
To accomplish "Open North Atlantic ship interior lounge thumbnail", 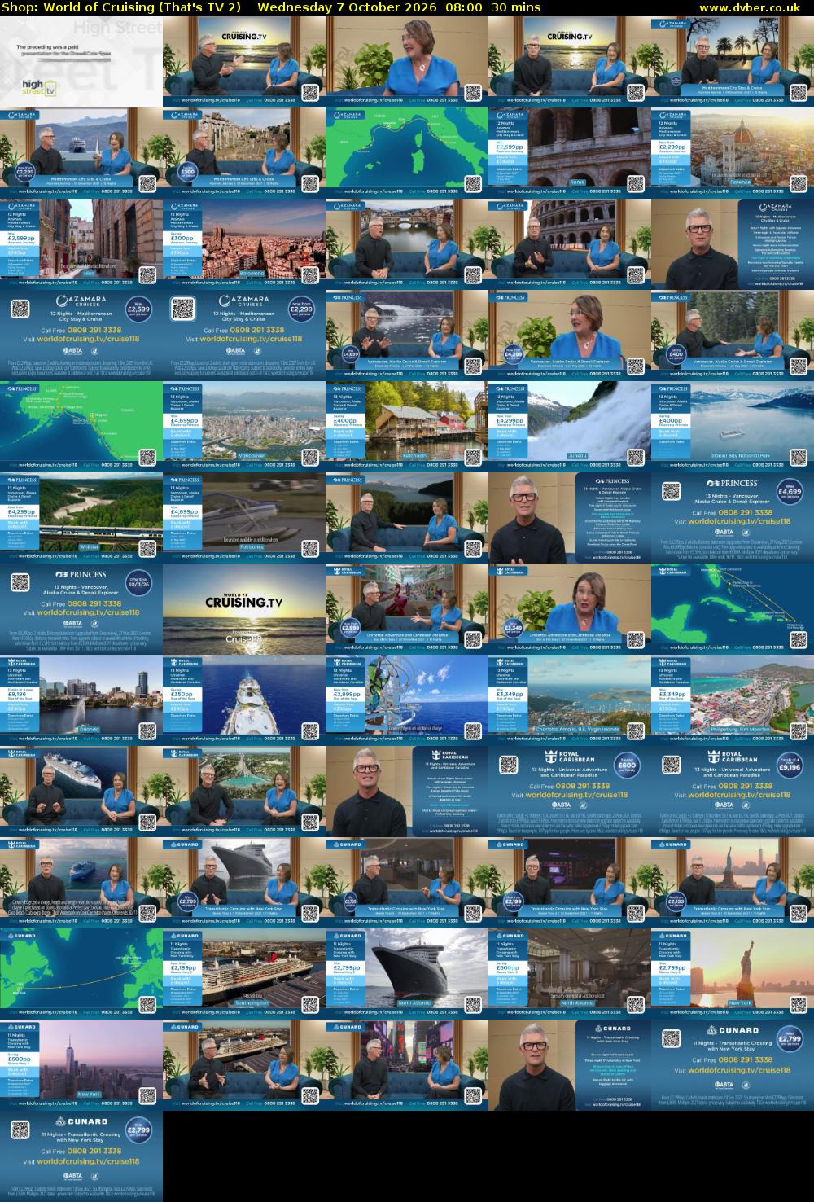I will click(x=570, y=974).
